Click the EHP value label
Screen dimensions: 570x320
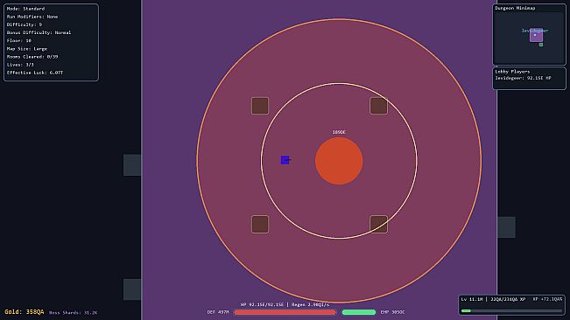click(x=392, y=312)
